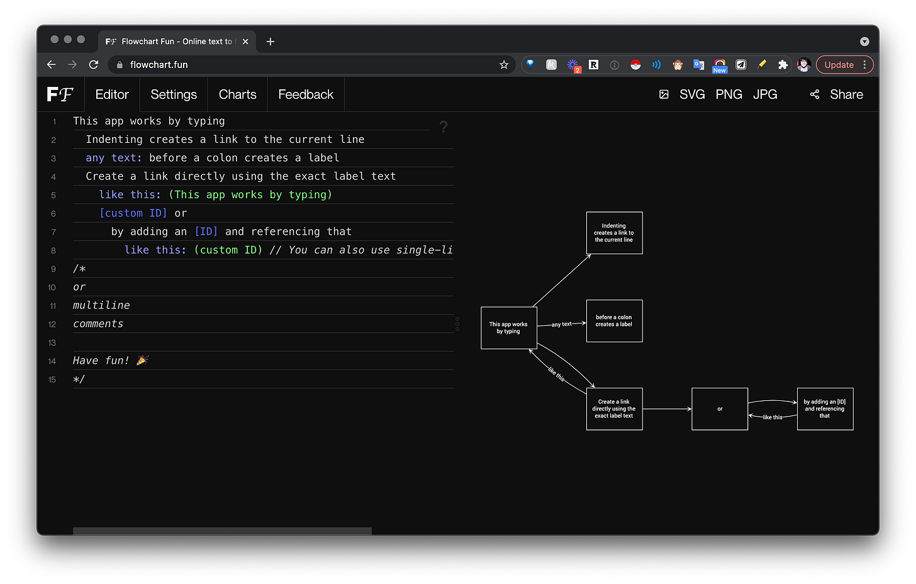Open the tab search dropdown arrow

[x=864, y=42]
